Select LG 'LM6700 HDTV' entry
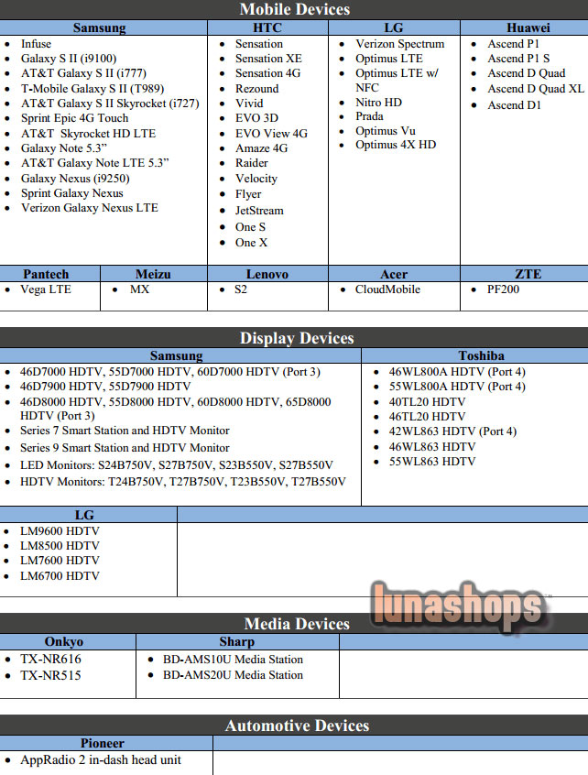588x775 pixels. [x=60, y=576]
